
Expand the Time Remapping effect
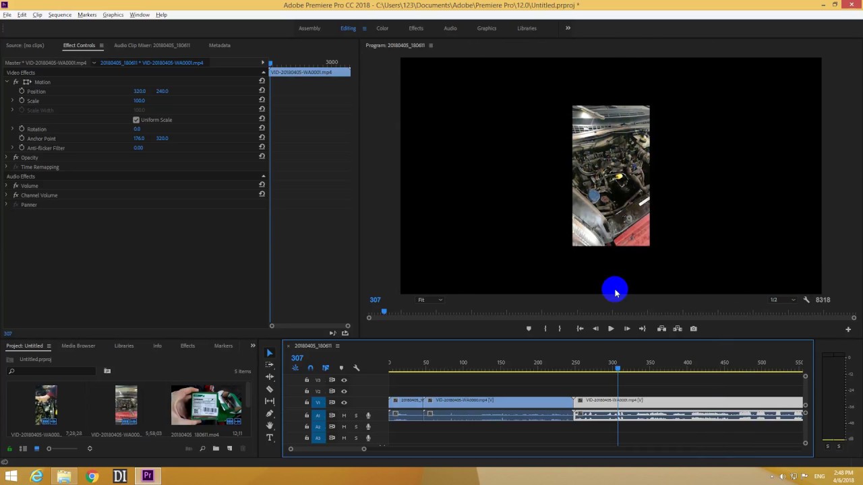coord(7,167)
